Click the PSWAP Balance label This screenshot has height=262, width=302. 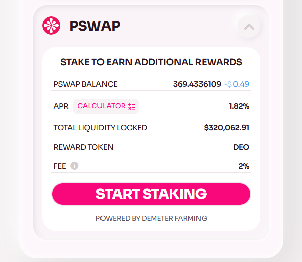click(85, 84)
